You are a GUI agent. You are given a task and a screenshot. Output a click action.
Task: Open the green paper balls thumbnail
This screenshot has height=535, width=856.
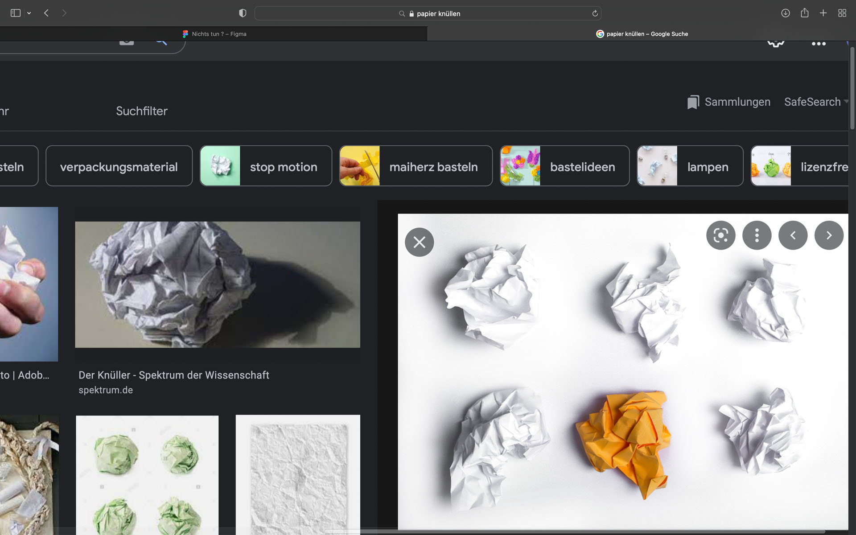coord(147,475)
